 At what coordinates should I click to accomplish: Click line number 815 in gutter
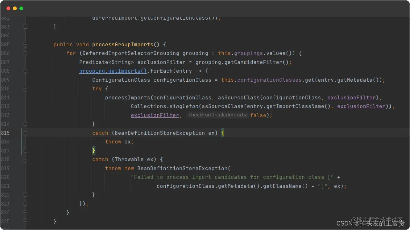[5, 133]
